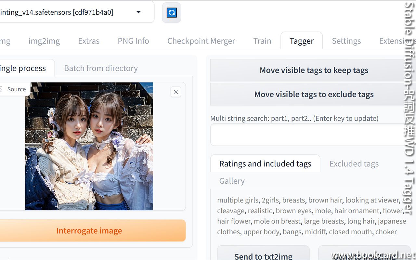Image resolution: width=416 pixels, height=260 pixels.
Task: Expand the Gallery section
Action: (x=232, y=181)
